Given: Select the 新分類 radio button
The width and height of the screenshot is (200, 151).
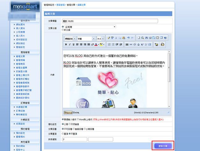Looking at the screenshot, I should coord(63,30).
